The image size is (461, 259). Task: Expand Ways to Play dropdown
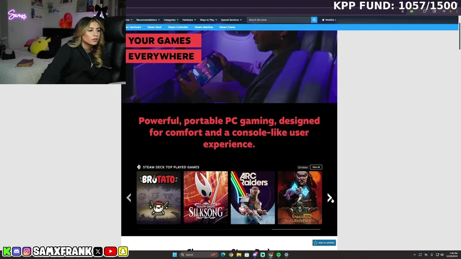click(x=209, y=20)
